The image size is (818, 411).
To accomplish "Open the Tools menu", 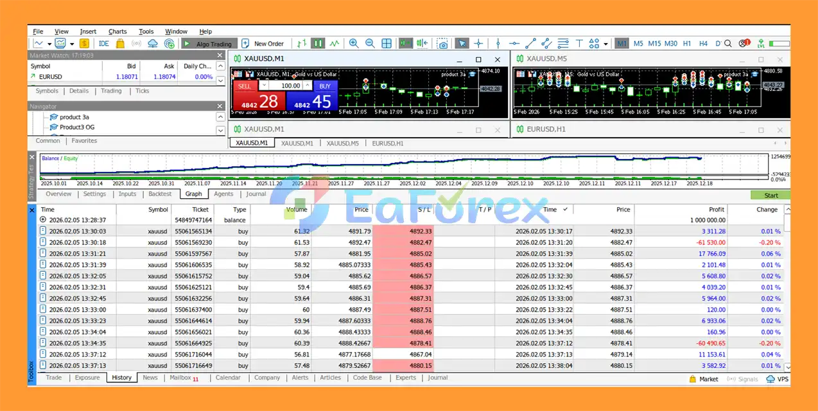I will [146, 31].
